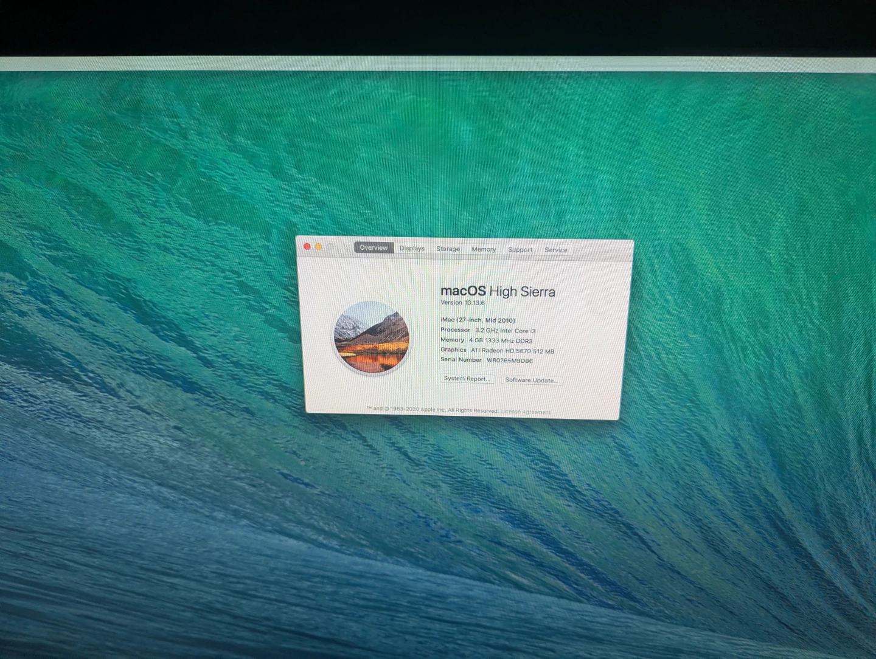Minimize window with yellow button

(318, 247)
